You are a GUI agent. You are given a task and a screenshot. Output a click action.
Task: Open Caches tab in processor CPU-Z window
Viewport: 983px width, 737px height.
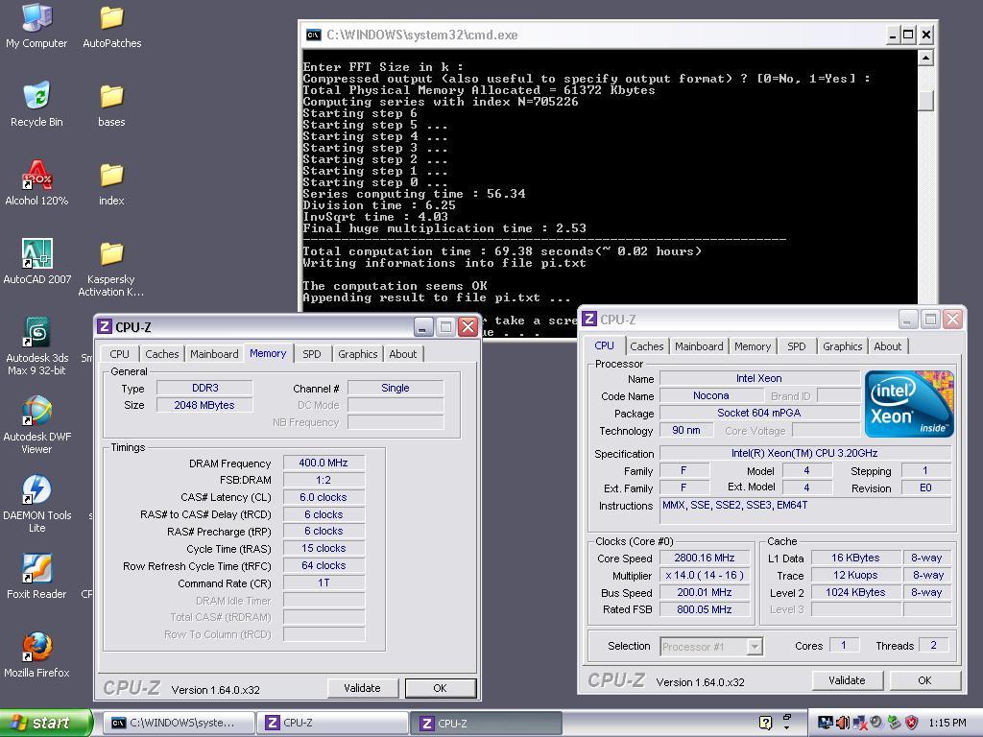pyautogui.click(x=646, y=346)
